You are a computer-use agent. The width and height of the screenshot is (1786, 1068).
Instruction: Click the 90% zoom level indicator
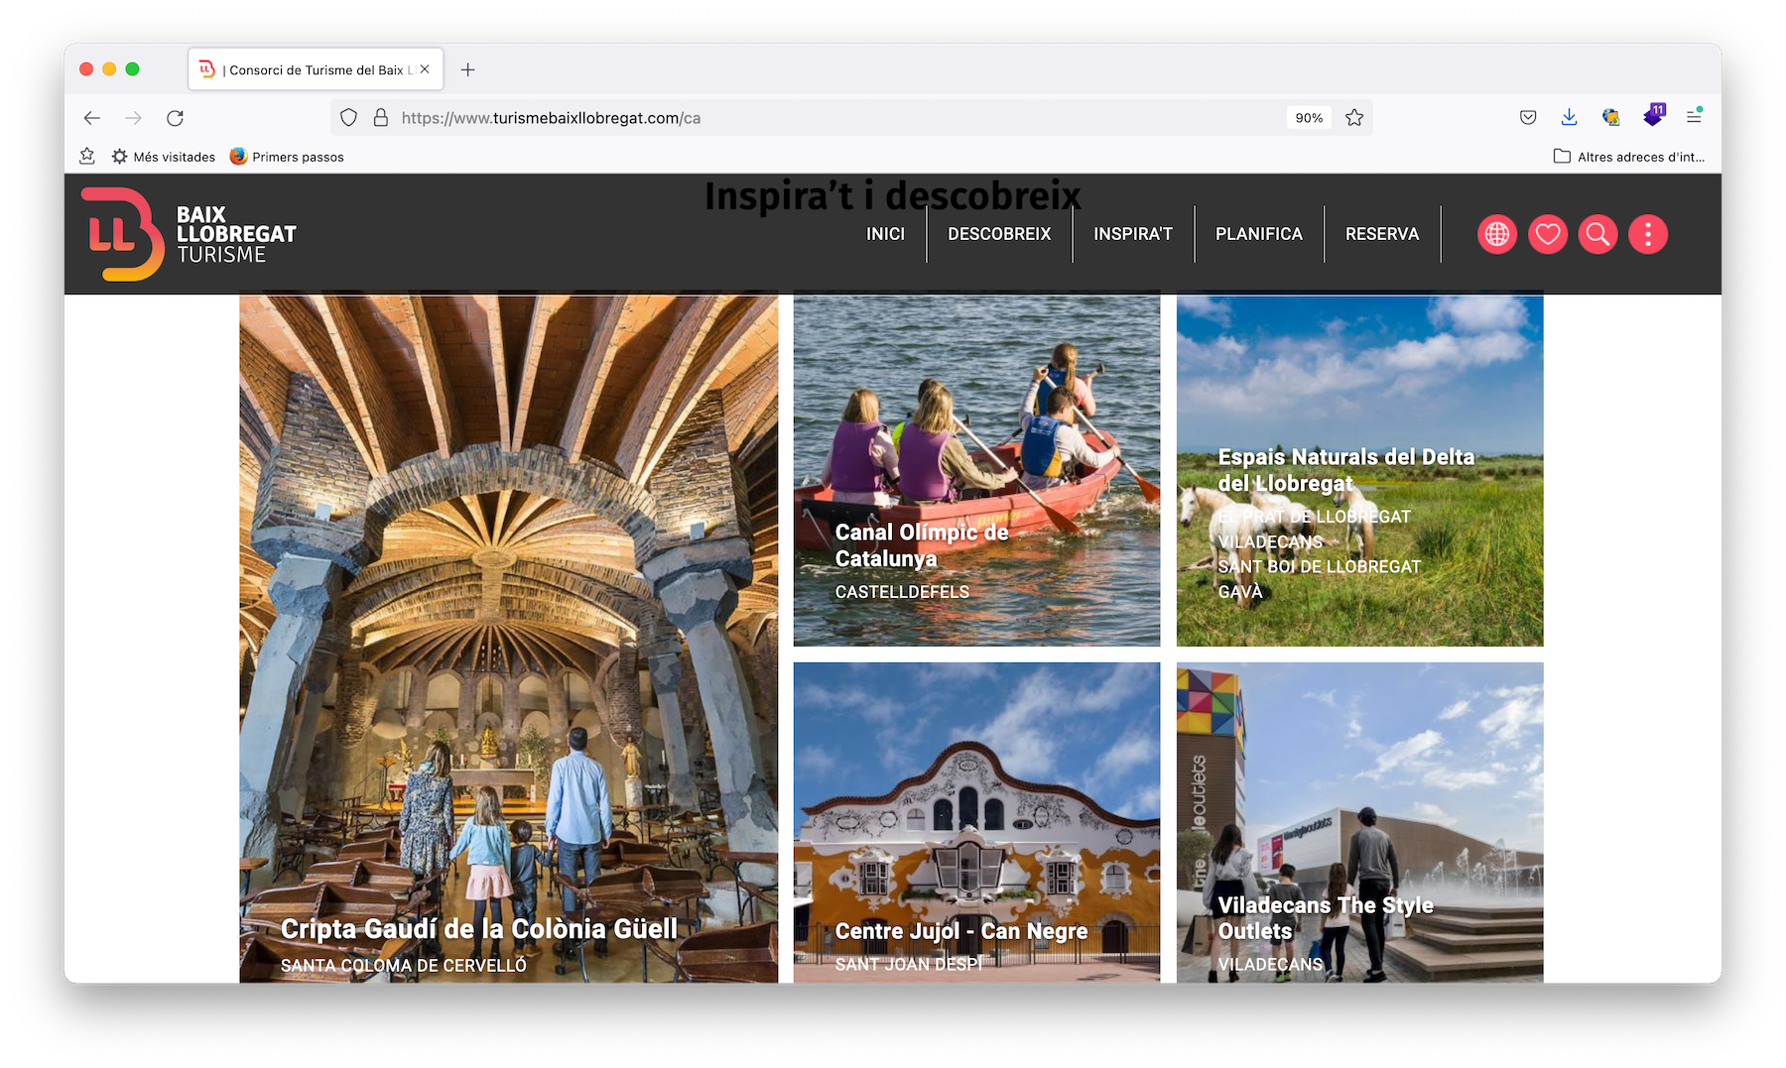click(1309, 118)
